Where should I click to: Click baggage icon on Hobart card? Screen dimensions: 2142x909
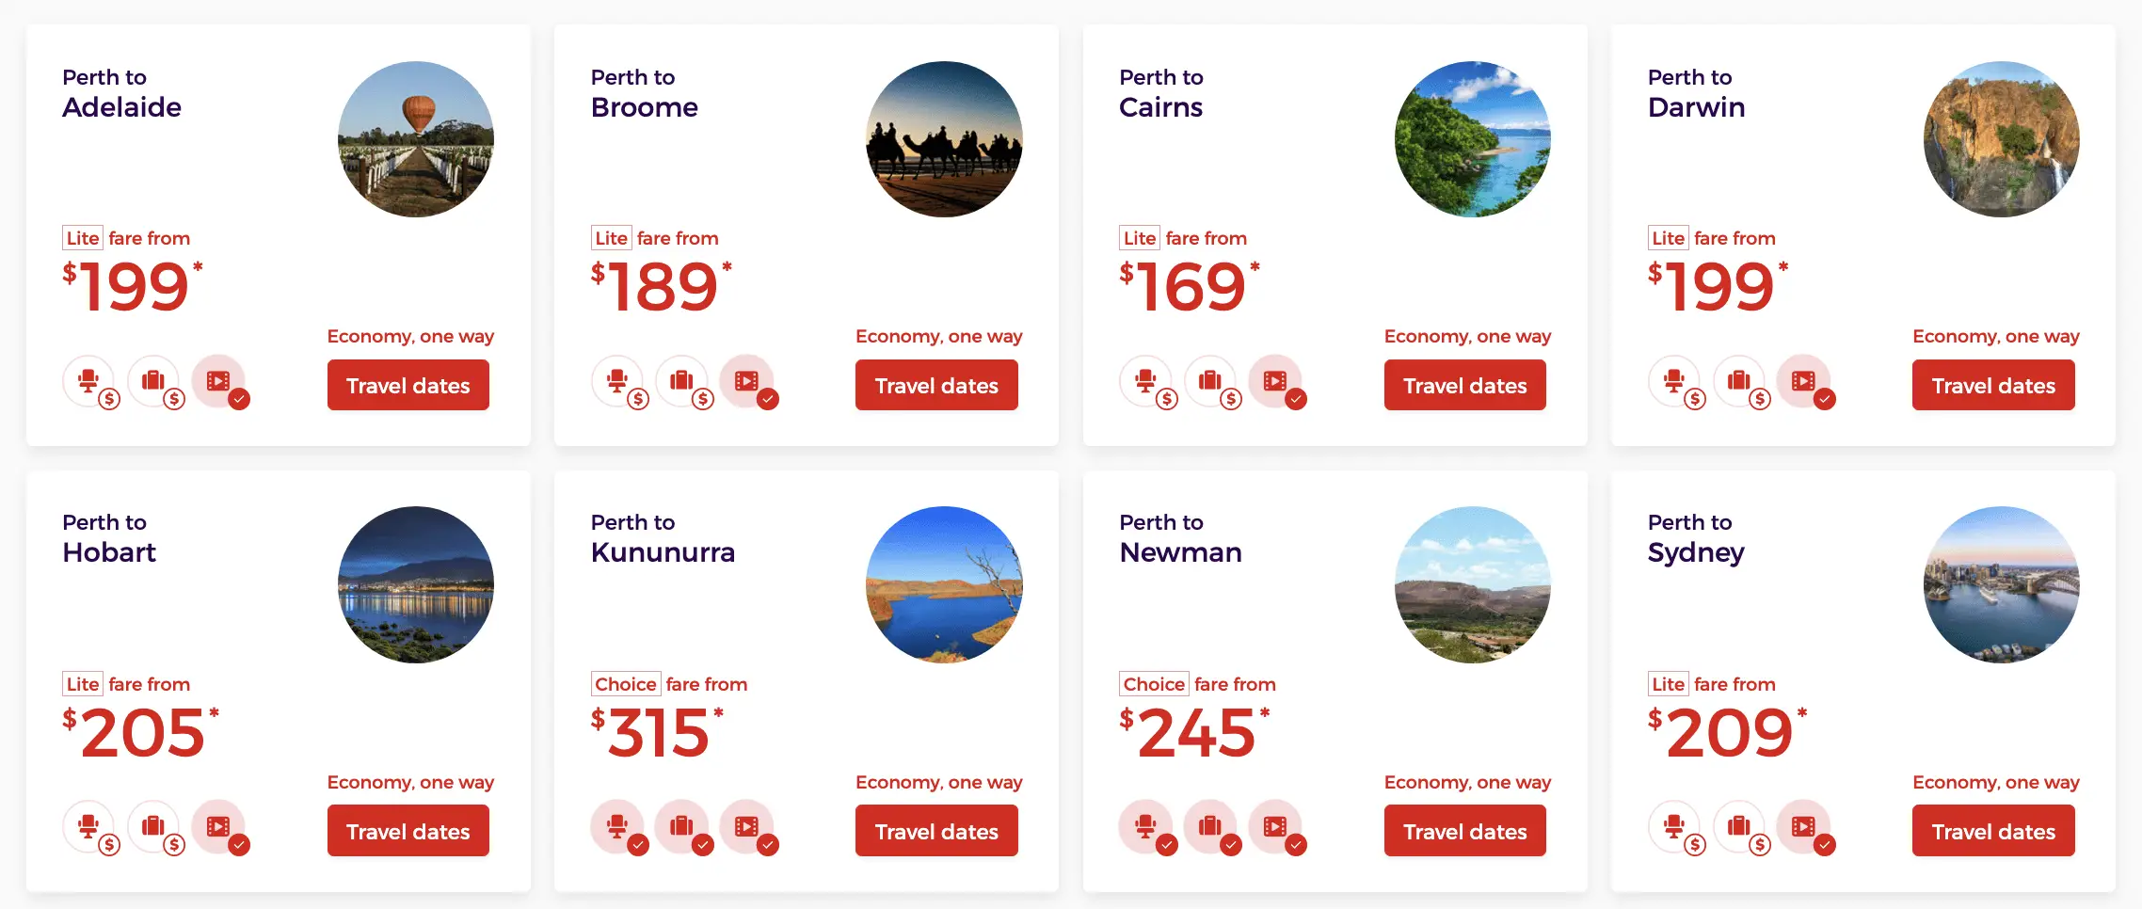pos(153,826)
